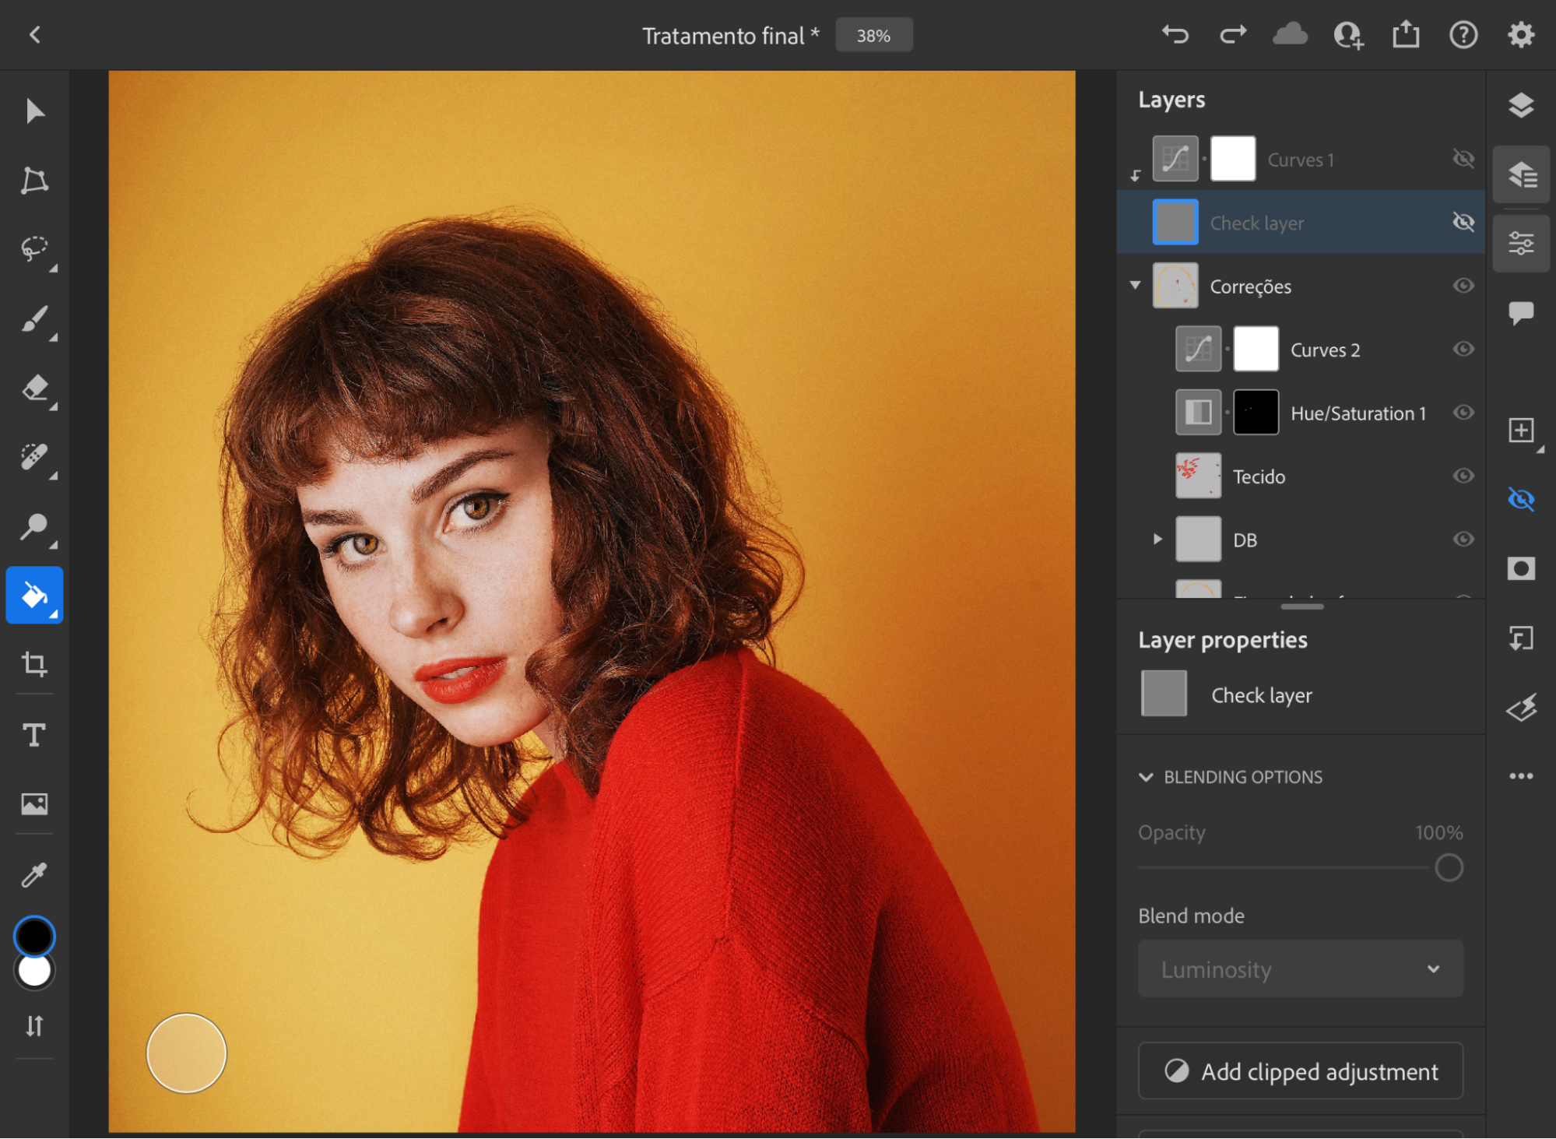Select the Tecido layer
The image size is (1556, 1139).
coord(1301,476)
